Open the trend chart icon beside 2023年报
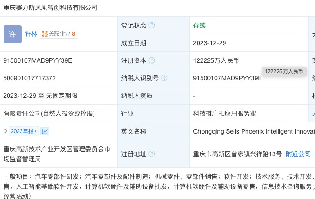 (x=45, y=131)
